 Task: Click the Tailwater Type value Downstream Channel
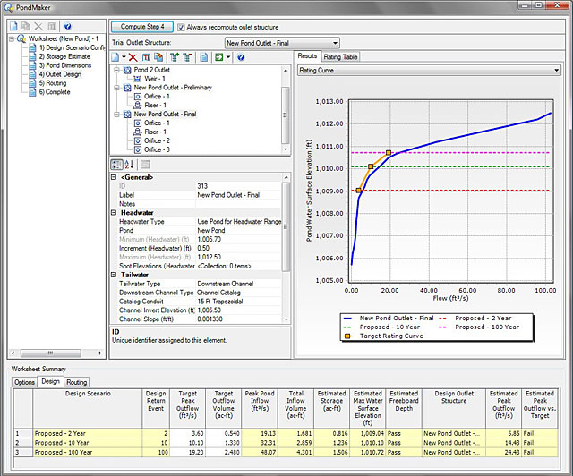[x=238, y=284]
